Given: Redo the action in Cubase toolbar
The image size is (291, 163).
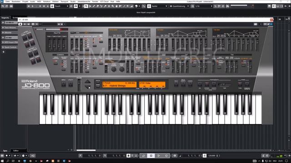Looking at the screenshot, I should click(x=6, y=6).
